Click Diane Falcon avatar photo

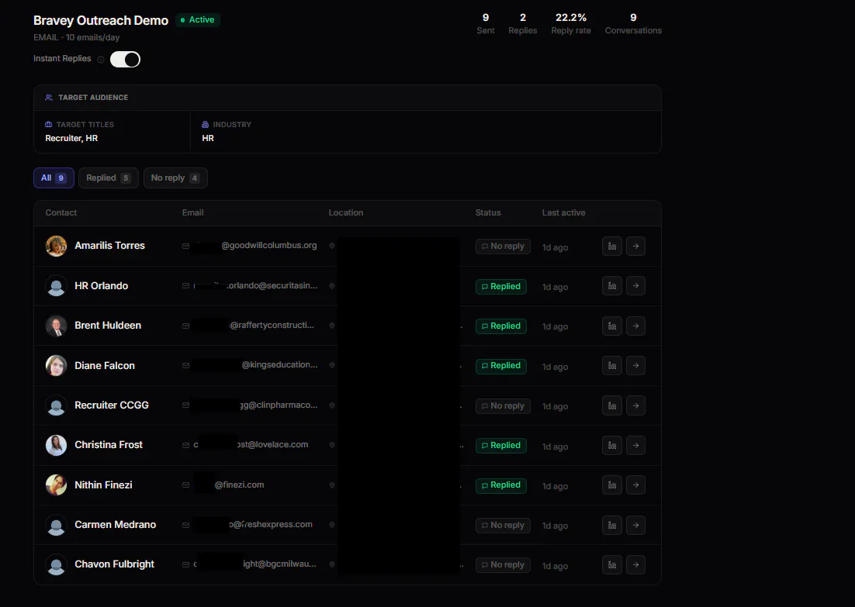(56, 366)
